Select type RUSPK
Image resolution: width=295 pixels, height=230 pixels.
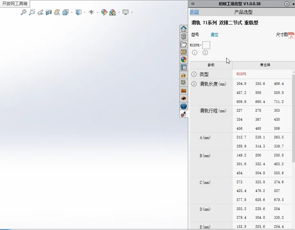tap(241, 74)
